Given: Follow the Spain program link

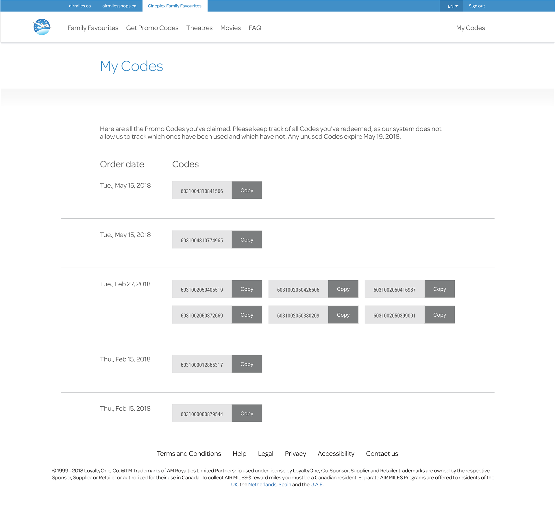Looking at the screenshot, I should pyautogui.click(x=285, y=484).
